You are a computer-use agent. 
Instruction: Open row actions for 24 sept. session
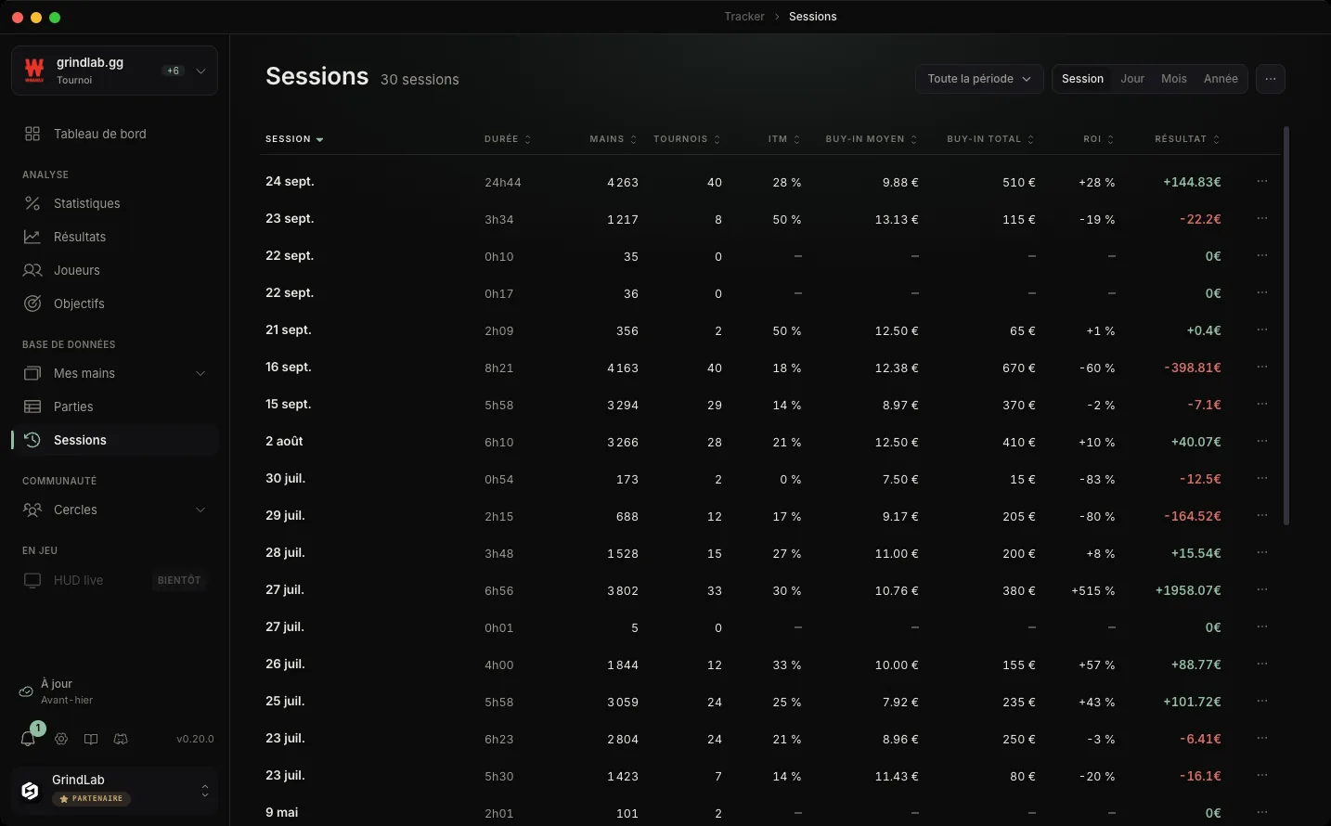1262,181
